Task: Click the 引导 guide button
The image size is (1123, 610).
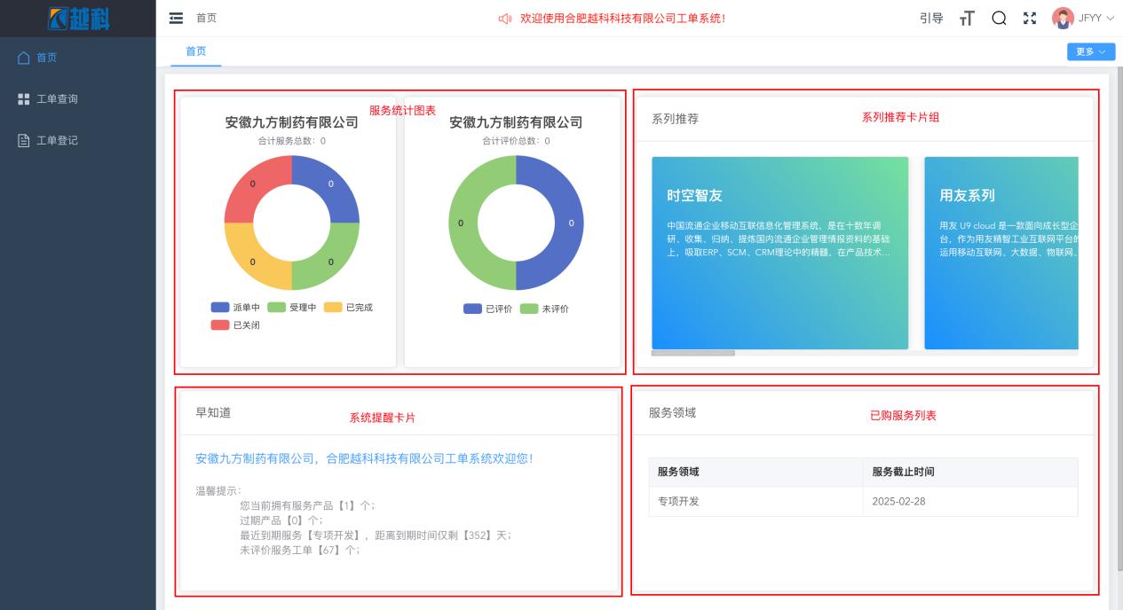Action: click(931, 18)
